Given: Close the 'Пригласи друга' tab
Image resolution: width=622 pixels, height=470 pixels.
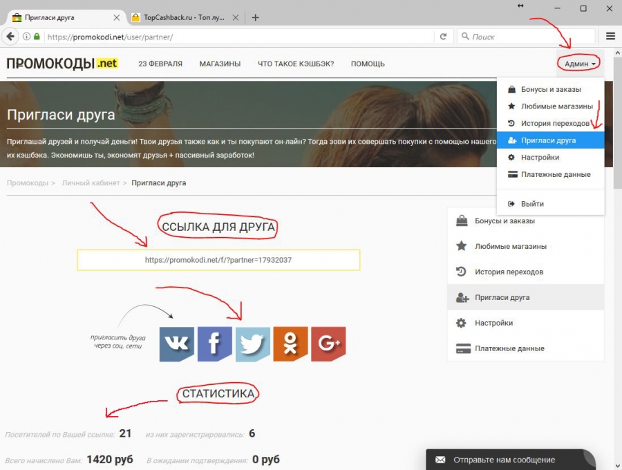Looking at the screenshot, I should pos(117,17).
